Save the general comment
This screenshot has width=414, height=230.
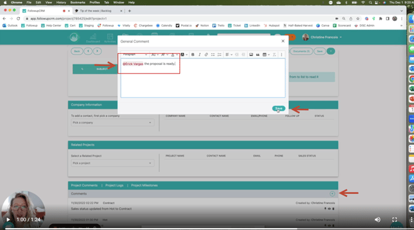[279, 108]
